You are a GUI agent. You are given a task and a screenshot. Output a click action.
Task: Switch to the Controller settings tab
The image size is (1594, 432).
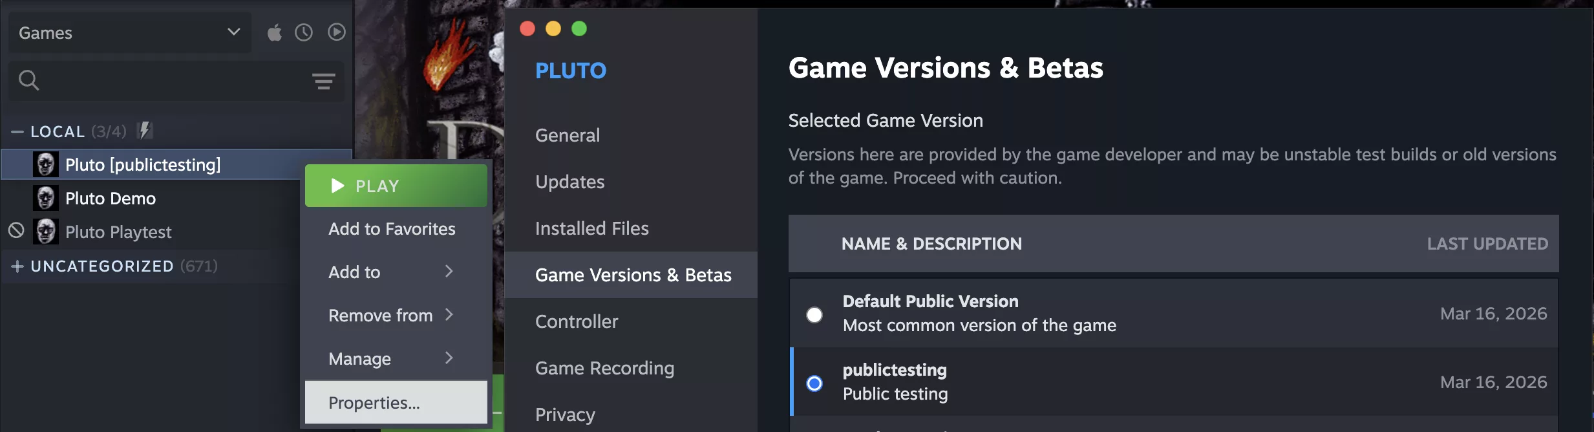tap(577, 321)
